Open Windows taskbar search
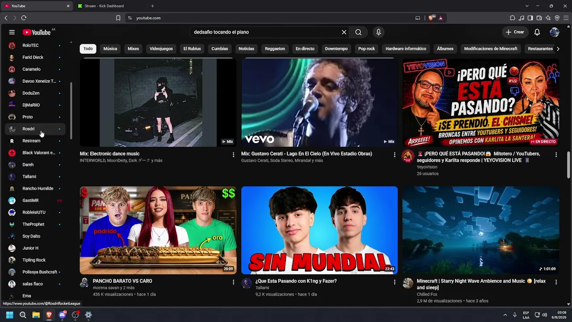 tap(23, 315)
